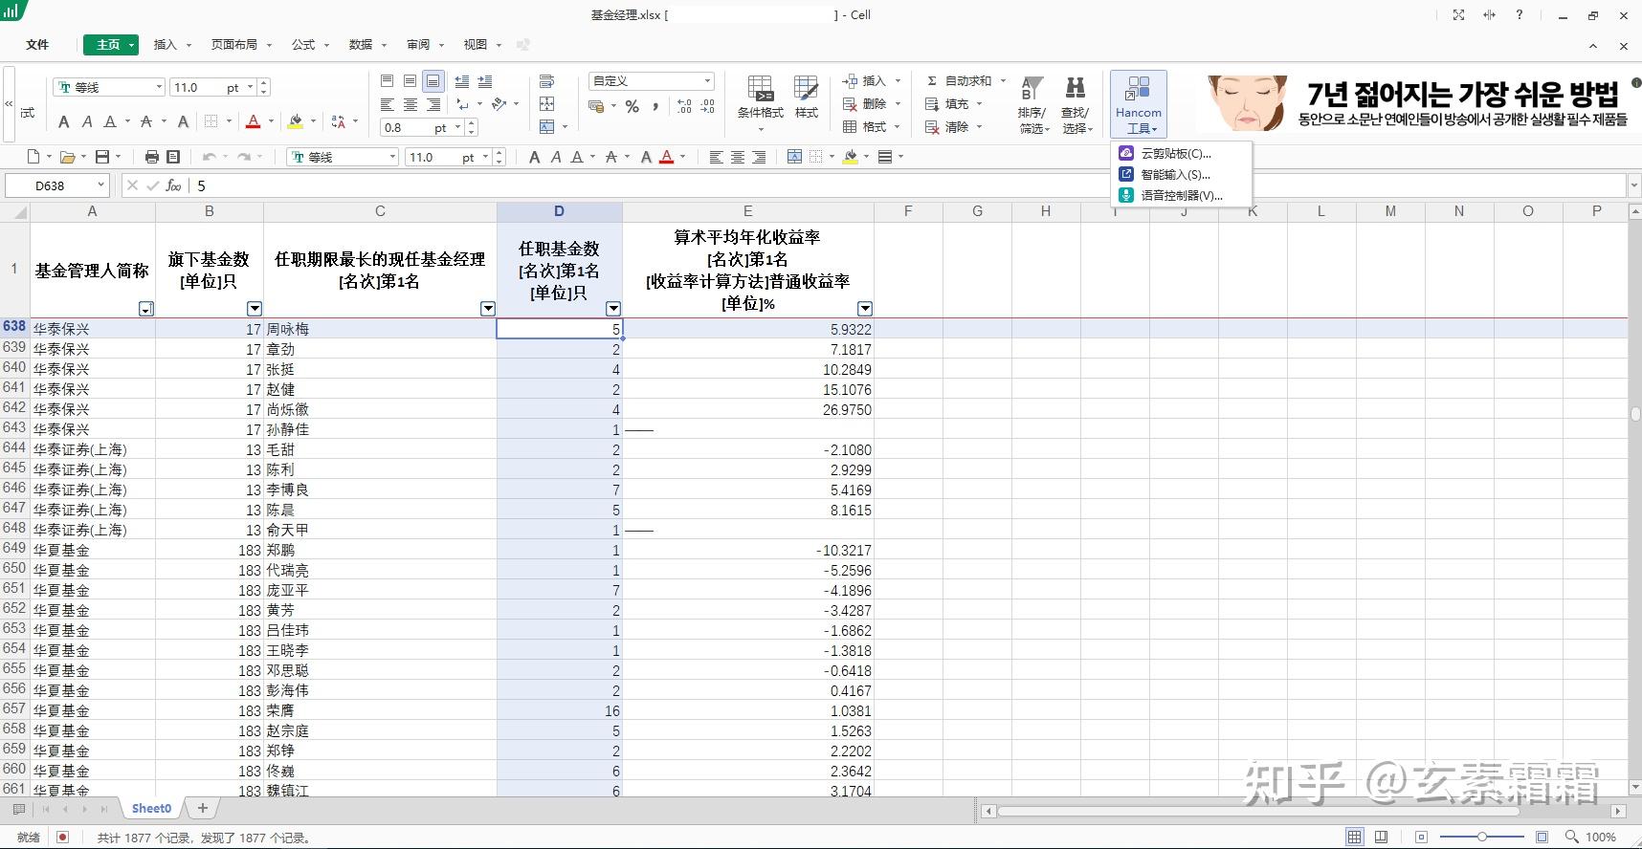Image resolution: width=1642 pixels, height=849 pixels.
Task: Click the zoom magnifier icon in status bar
Action: coord(1571,837)
